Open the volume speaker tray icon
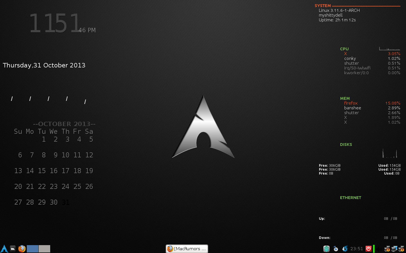 coord(379,249)
